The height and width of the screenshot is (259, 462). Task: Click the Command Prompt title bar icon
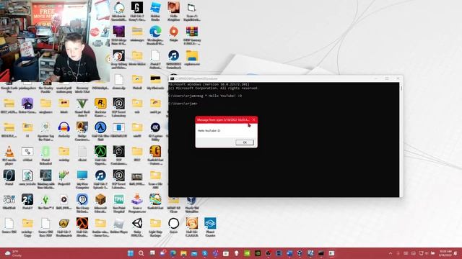pyautogui.click(x=172, y=78)
